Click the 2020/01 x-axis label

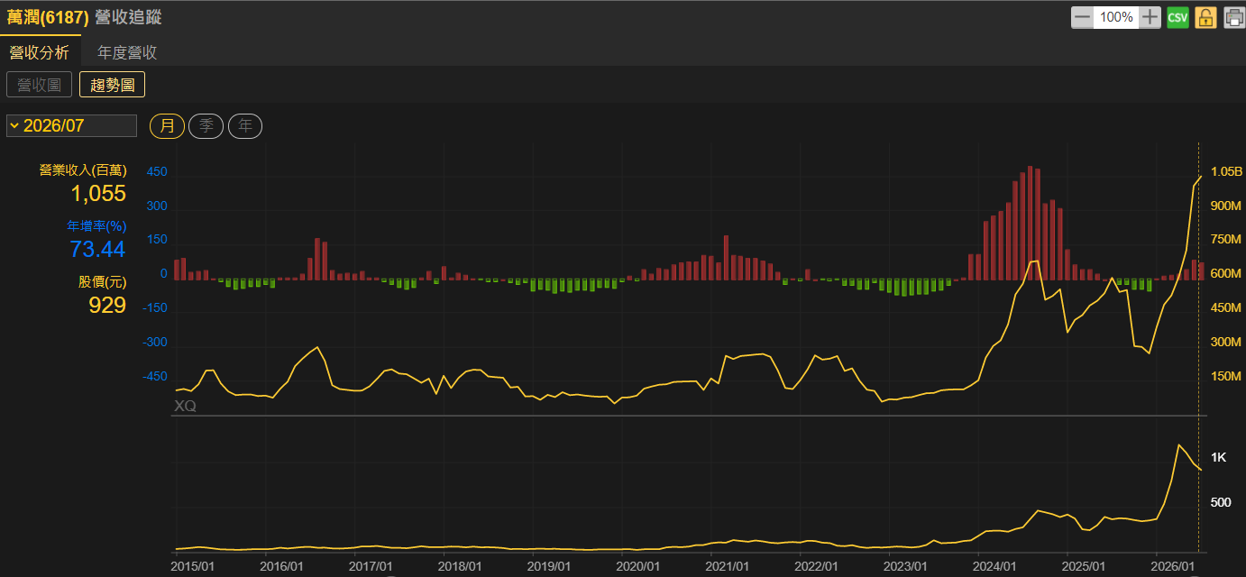click(x=638, y=565)
